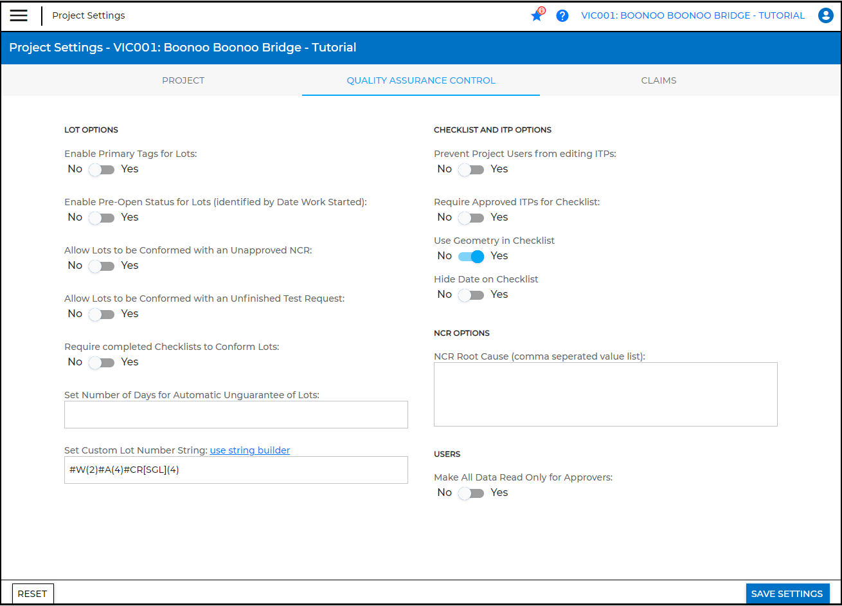Enable Require completed Checklists to Conform Lots

[x=102, y=363]
